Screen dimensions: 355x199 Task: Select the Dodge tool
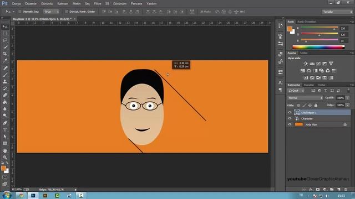click(5, 116)
